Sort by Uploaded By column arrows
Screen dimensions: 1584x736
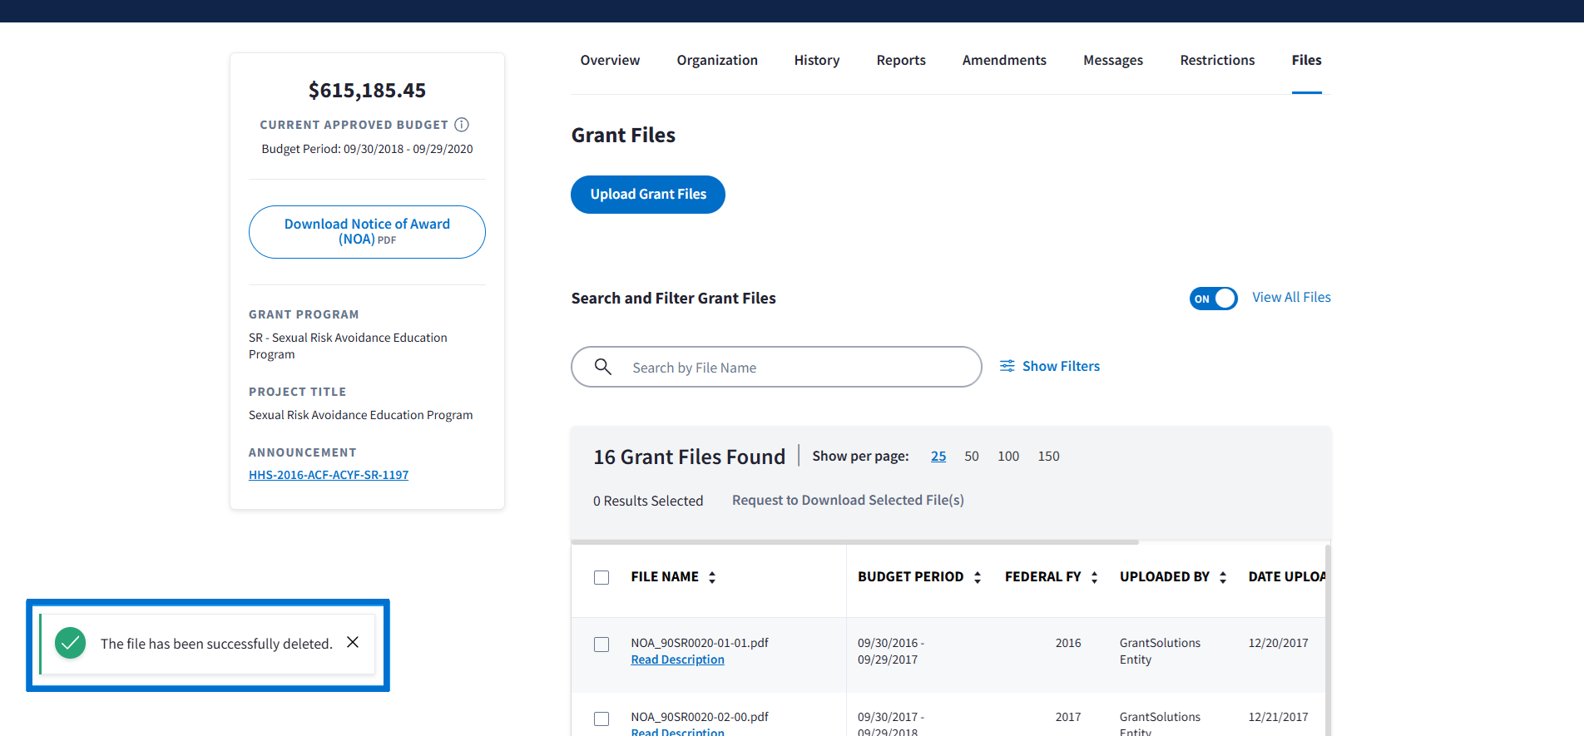click(x=1223, y=577)
